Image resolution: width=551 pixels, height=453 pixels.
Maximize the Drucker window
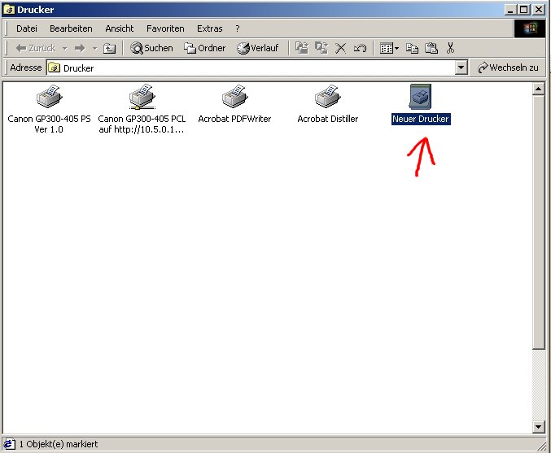523,10
